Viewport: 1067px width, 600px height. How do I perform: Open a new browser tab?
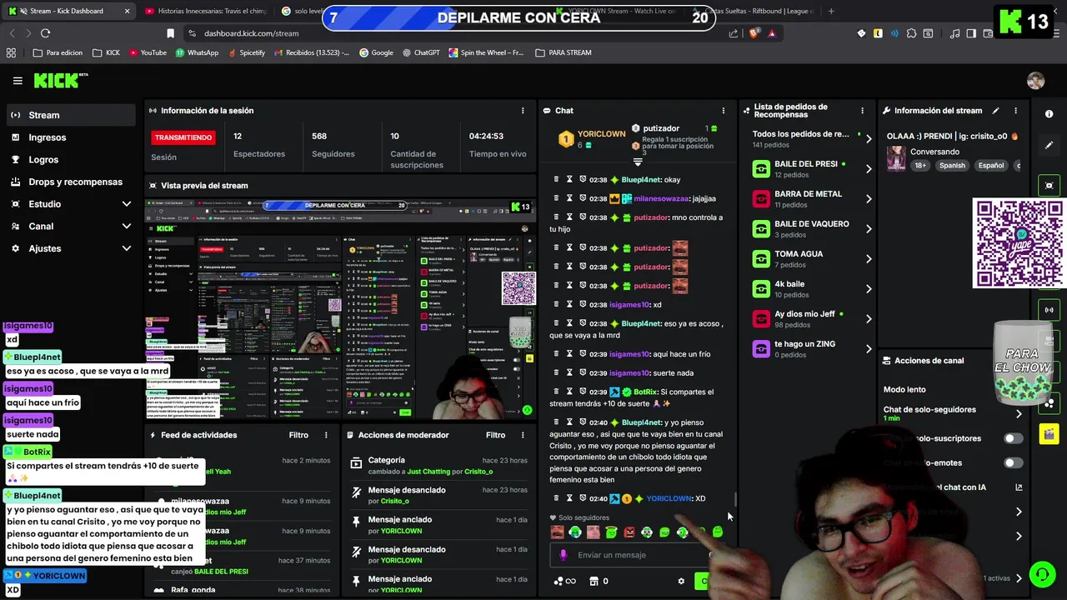click(x=830, y=11)
